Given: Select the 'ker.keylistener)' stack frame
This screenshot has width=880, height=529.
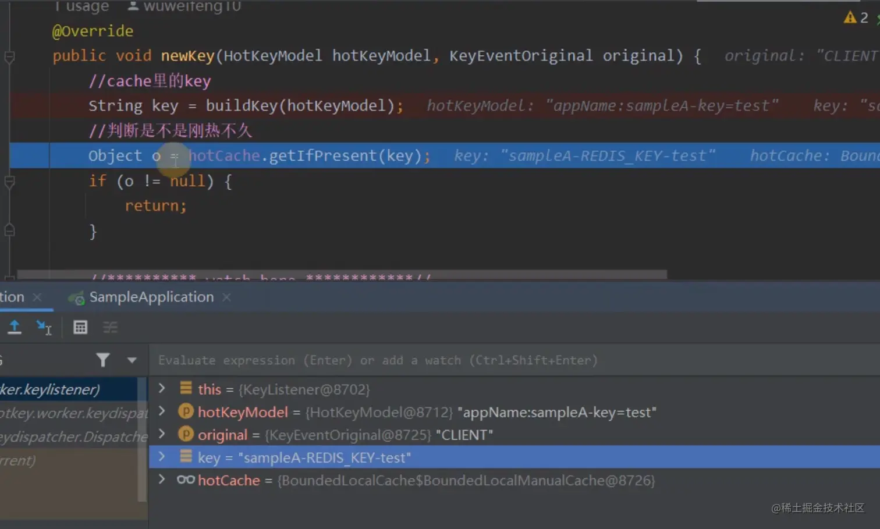Looking at the screenshot, I should 69,389.
